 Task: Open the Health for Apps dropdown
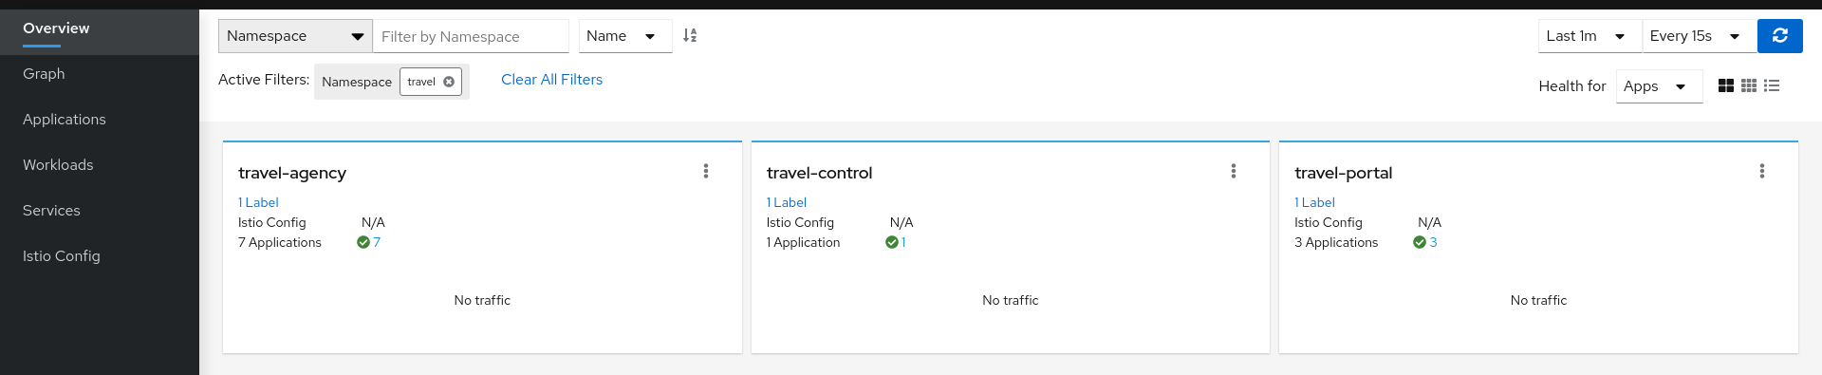pos(1659,86)
